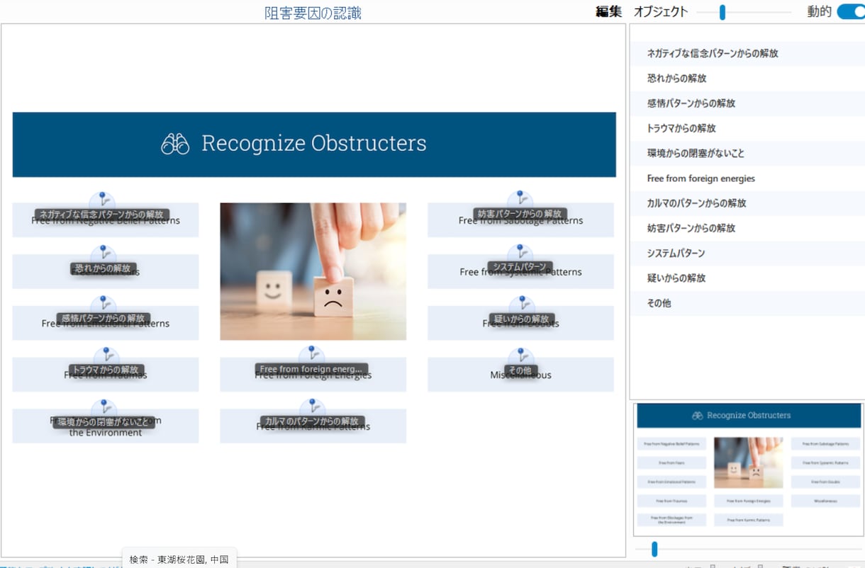
Task: Click Free from Systemic Patterns slide button
Action: pos(520,272)
